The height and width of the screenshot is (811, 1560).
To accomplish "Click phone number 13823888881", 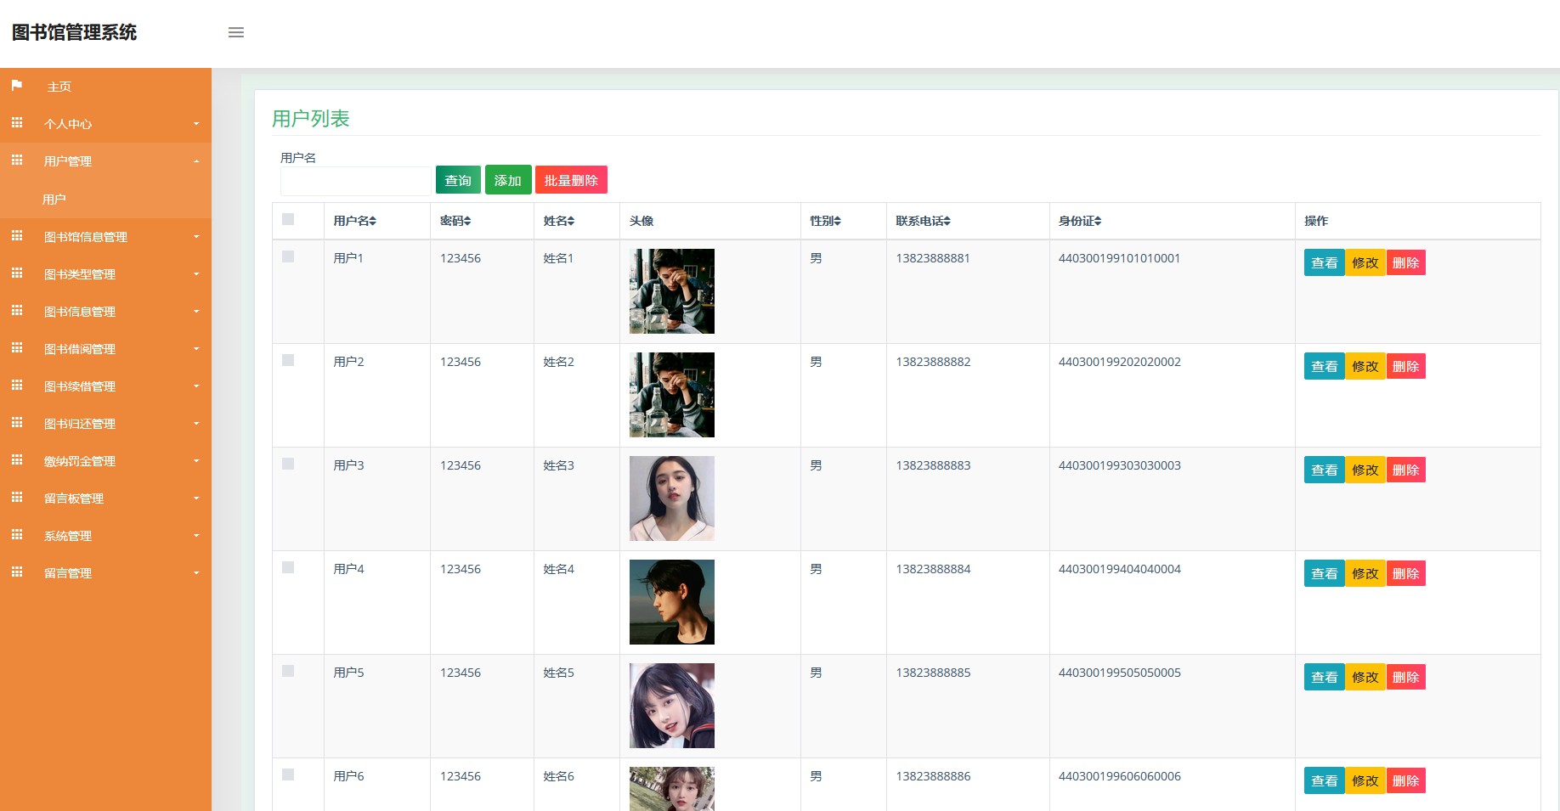I will click(x=933, y=258).
